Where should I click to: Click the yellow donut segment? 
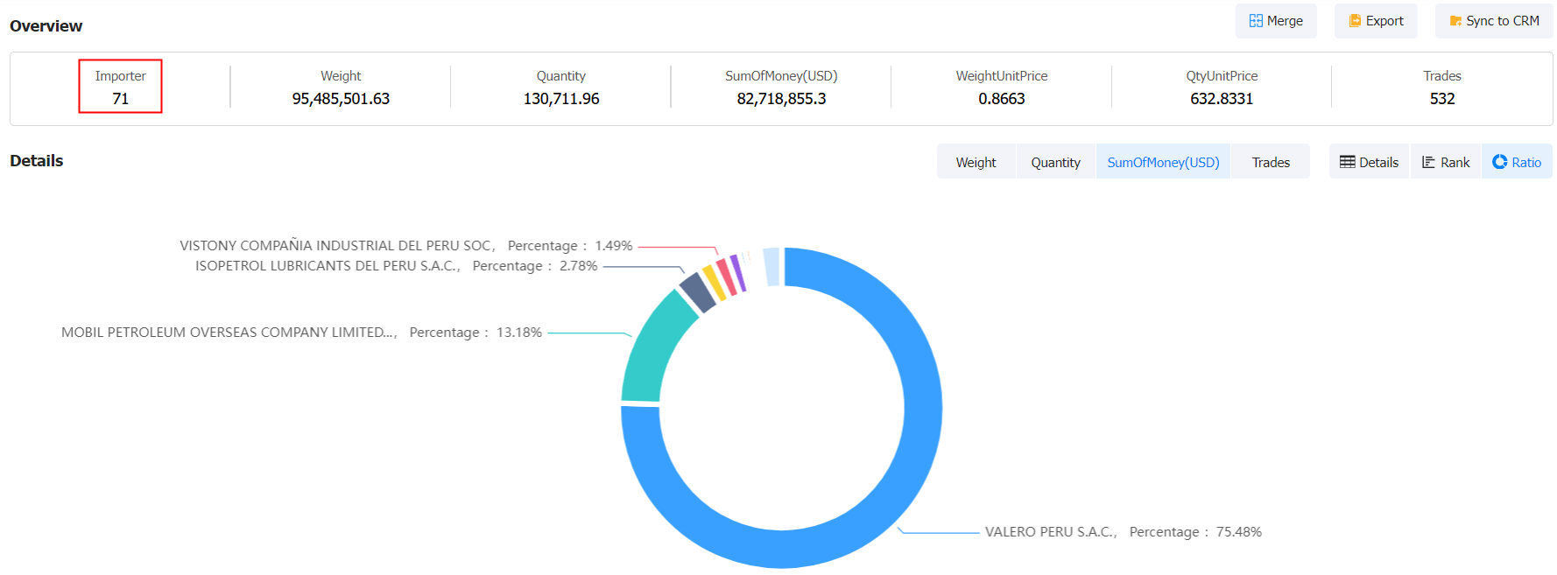(715, 284)
